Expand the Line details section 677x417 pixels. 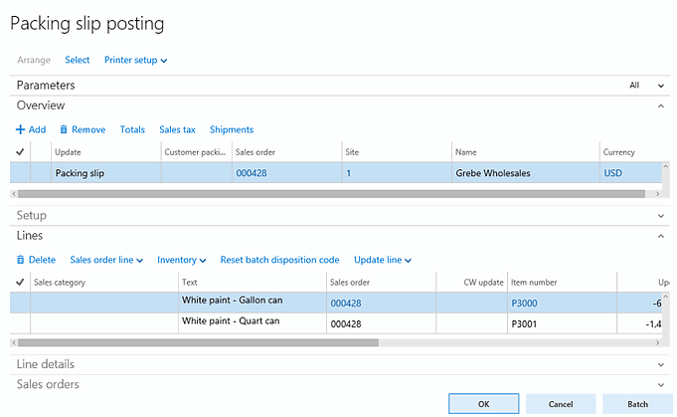(x=660, y=364)
